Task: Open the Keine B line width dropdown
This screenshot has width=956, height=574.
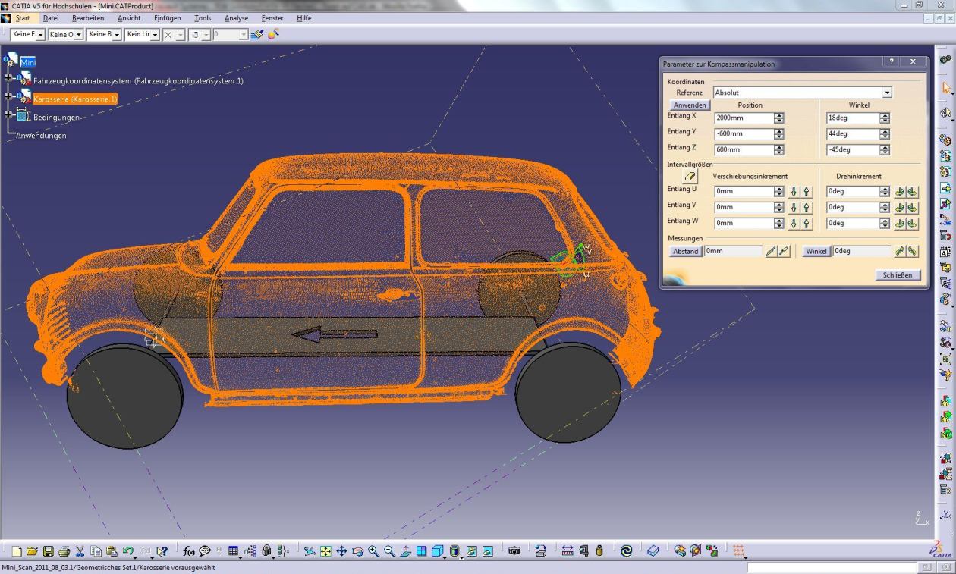Action: 117,35
